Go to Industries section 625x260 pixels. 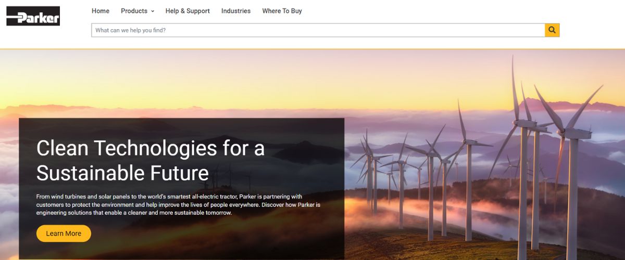tap(236, 11)
